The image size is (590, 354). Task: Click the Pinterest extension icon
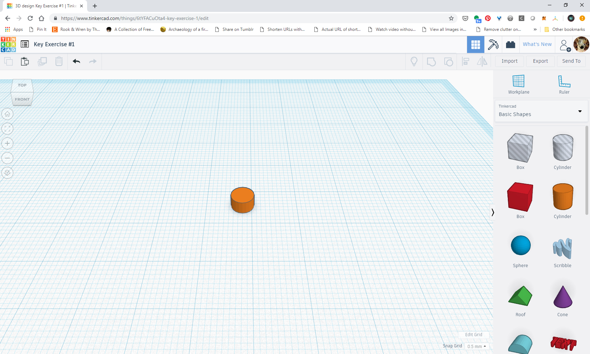point(488,18)
